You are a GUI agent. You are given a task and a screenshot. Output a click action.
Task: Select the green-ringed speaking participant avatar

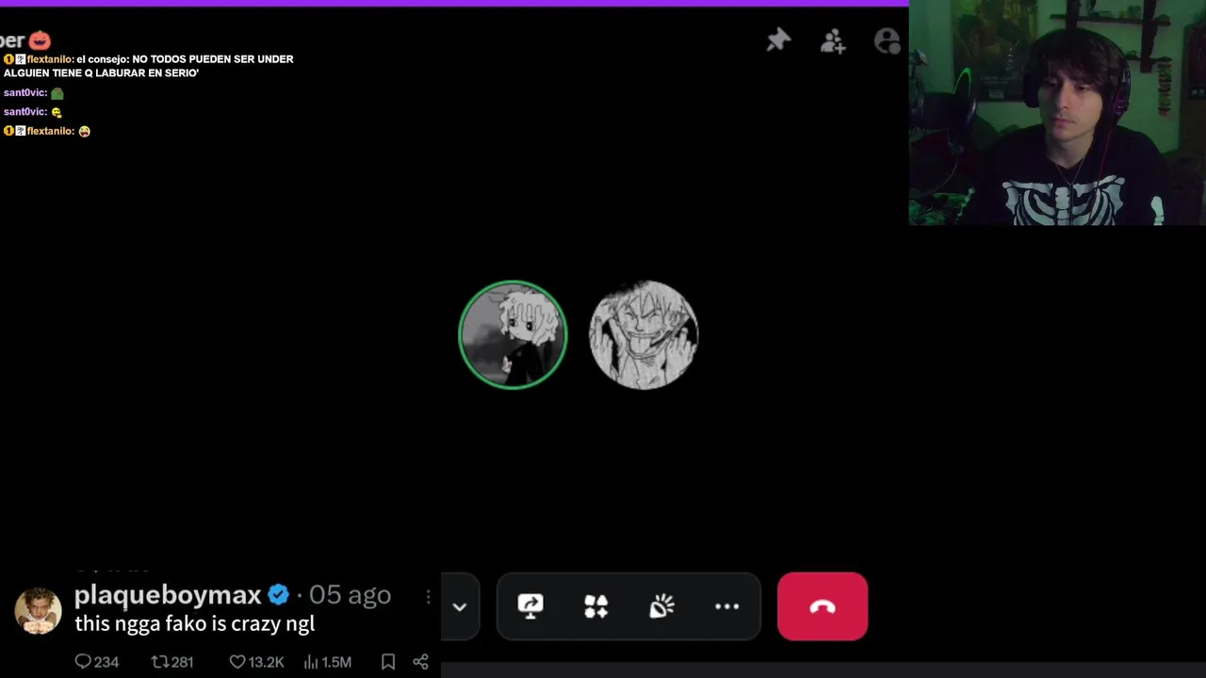tap(513, 334)
